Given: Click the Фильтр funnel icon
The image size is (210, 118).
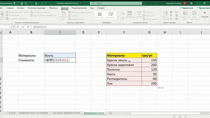Looking at the screenshot, I should pyautogui.click(x=139, y=14).
